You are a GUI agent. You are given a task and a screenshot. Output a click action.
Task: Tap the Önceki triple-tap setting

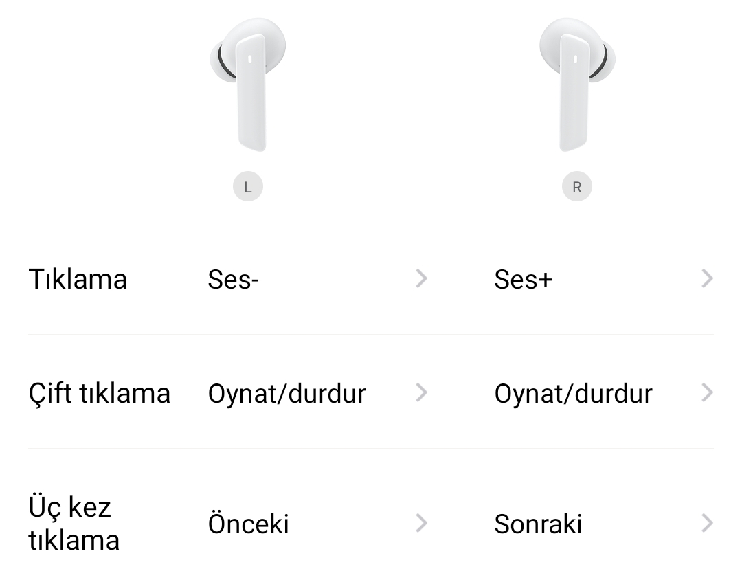(x=248, y=524)
